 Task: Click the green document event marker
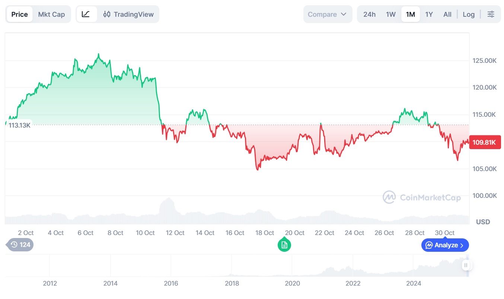point(284,245)
